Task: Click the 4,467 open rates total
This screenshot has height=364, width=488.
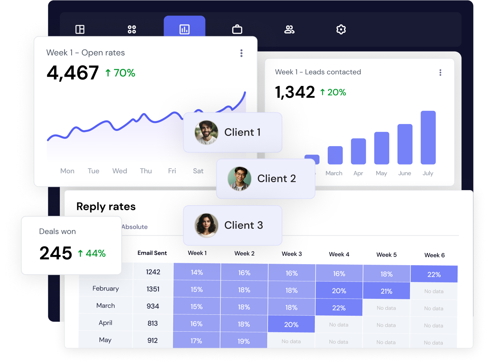Action: [x=73, y=72]
